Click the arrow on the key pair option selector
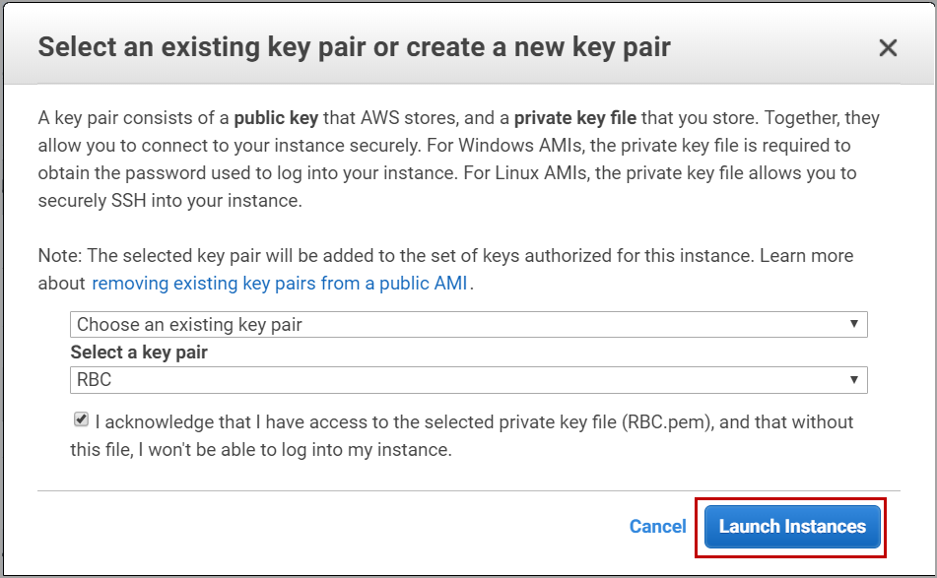This screenshot has height=578, width=937. (x=854, y=324)
